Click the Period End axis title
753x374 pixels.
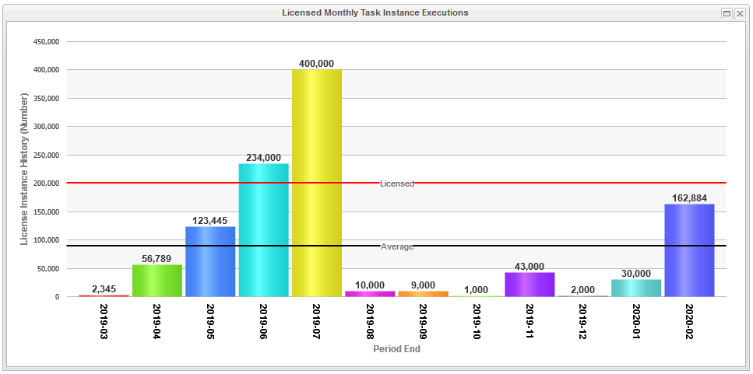tap(396, 349)
